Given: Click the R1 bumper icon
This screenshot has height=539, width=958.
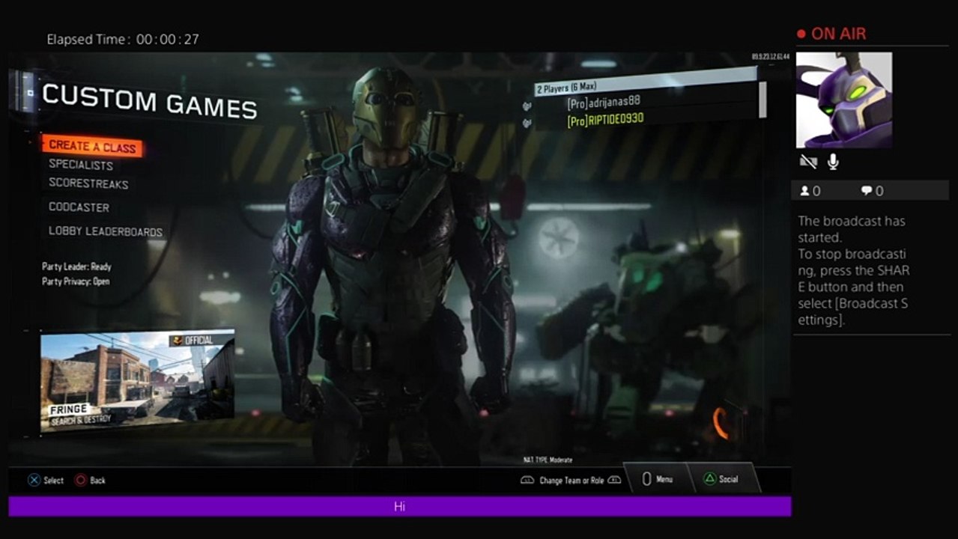Looking at the screenshot, I should coord(614,481).
